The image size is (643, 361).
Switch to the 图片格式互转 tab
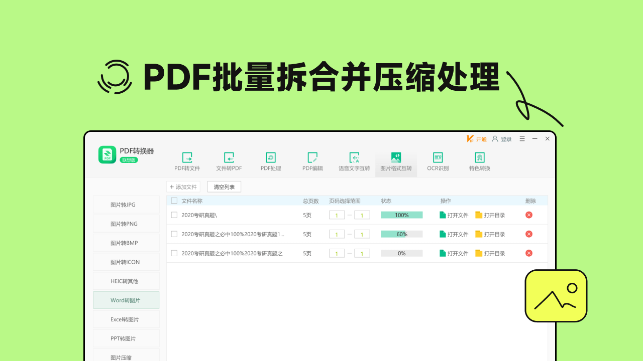click(x=395, y=160)
